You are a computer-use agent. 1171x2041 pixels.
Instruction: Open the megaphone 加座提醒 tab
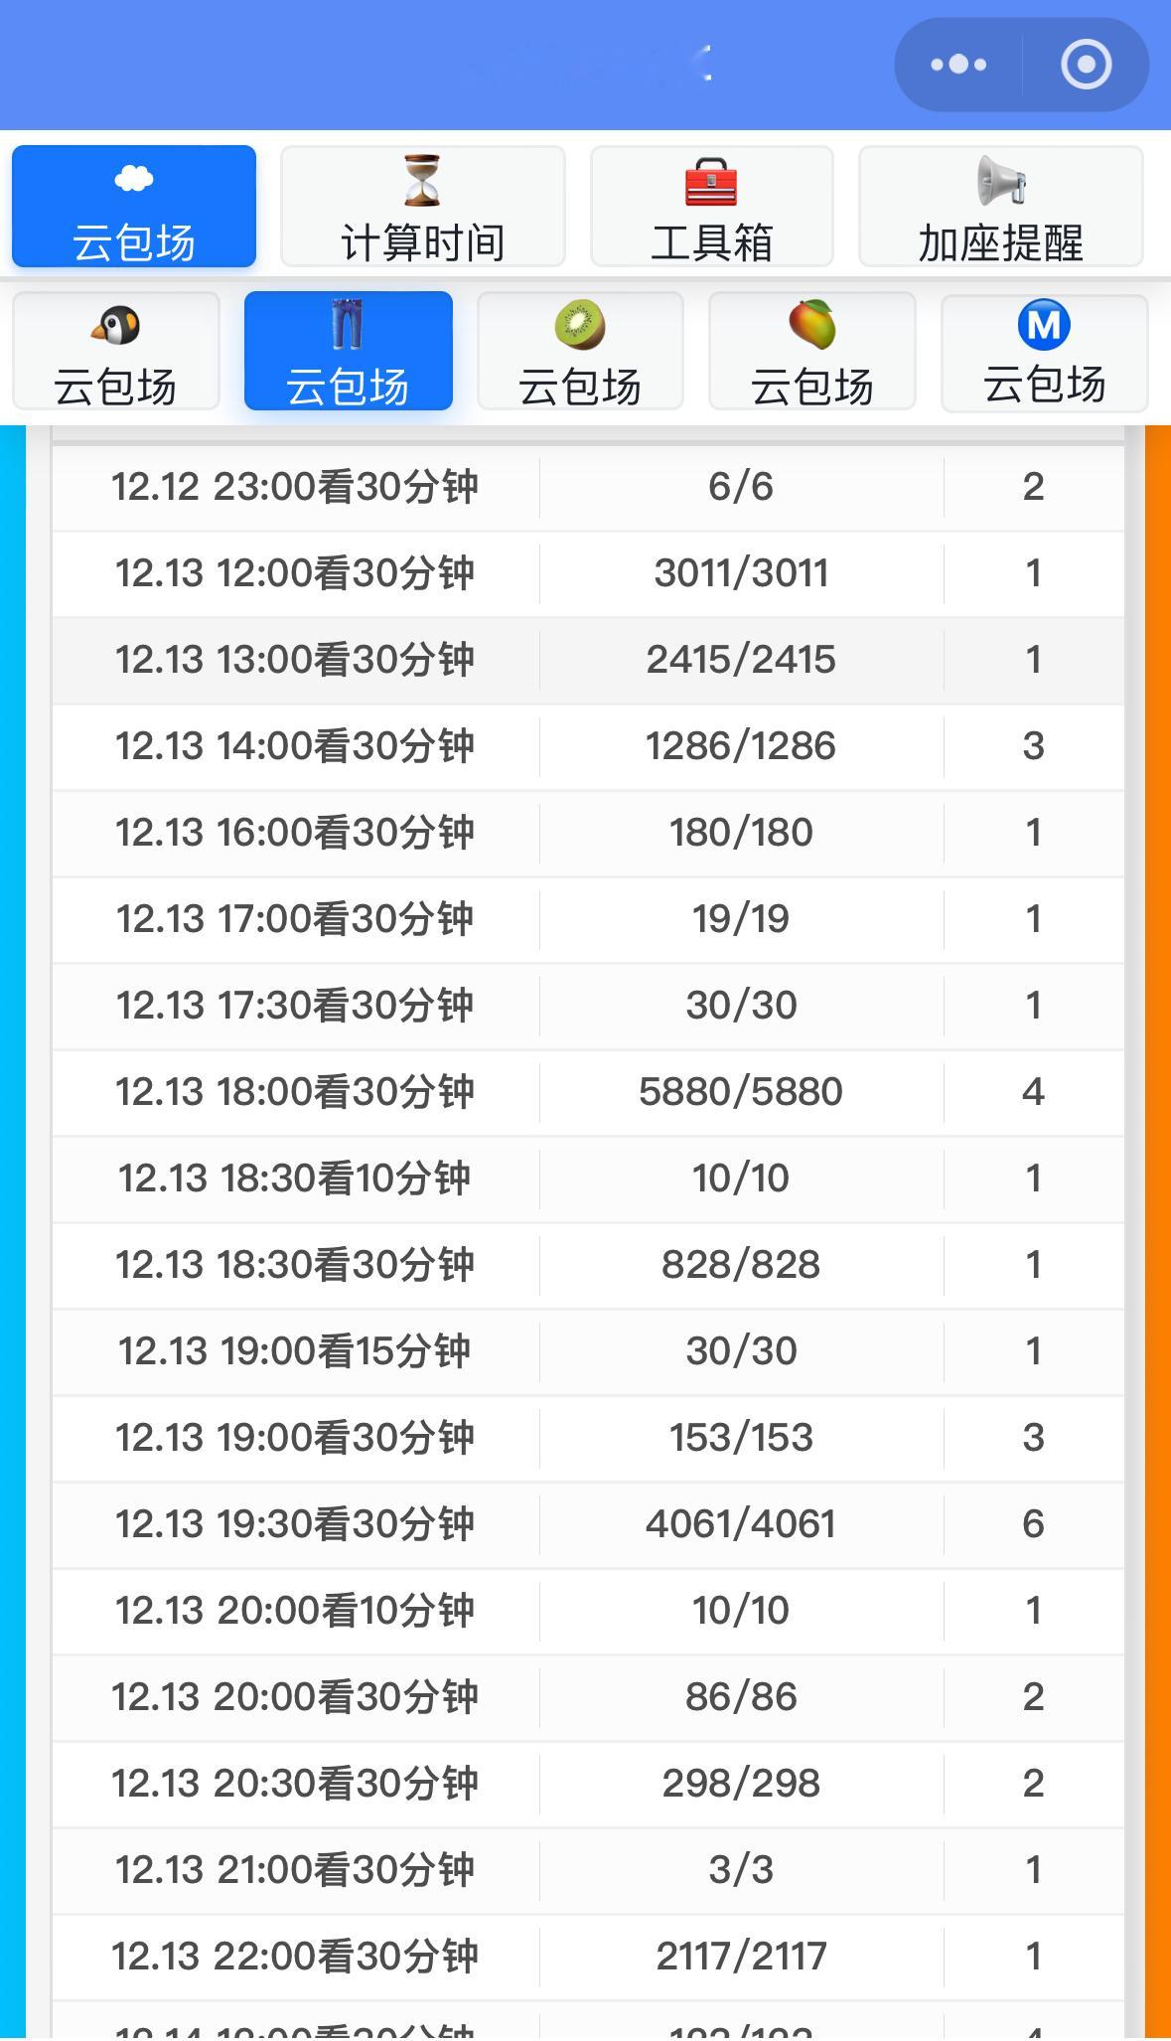[x=1000, y=207]
